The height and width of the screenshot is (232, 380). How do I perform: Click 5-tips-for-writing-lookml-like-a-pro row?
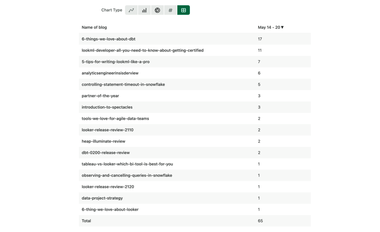[x=195, y=62]
